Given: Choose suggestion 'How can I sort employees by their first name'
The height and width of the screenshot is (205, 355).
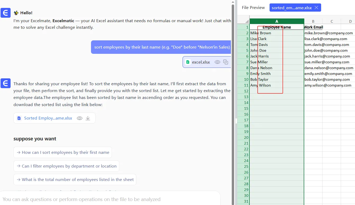Looking at the screenshot, I should [63, 152].
